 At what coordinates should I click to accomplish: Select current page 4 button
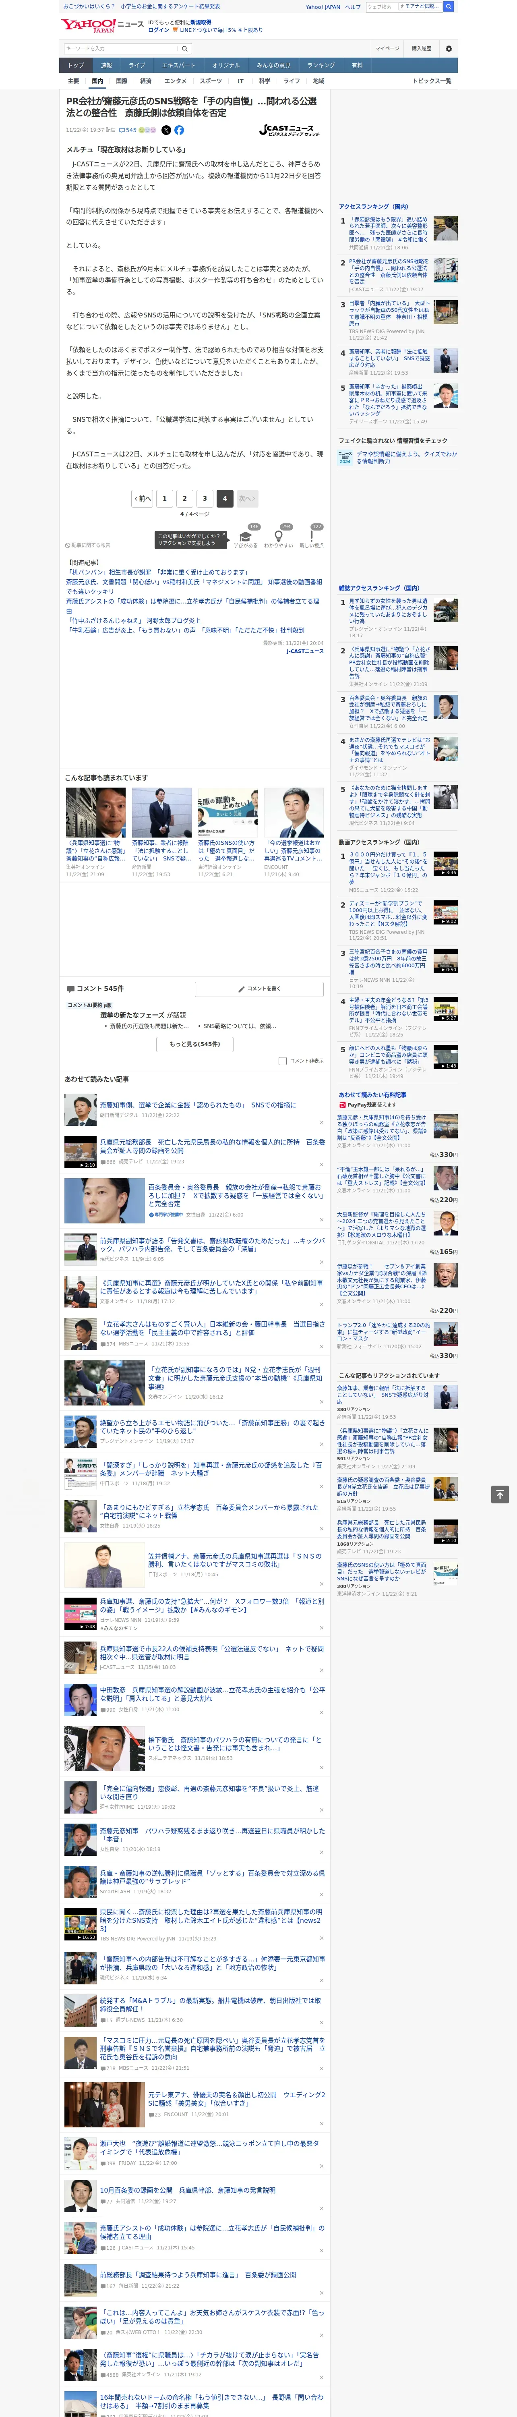(225, 498)
